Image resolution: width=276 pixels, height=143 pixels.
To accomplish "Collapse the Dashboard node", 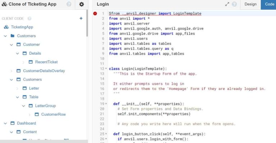I will (5, 123).
